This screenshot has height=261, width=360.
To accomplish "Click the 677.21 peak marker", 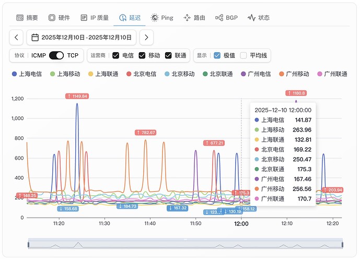I will [214, 143].
